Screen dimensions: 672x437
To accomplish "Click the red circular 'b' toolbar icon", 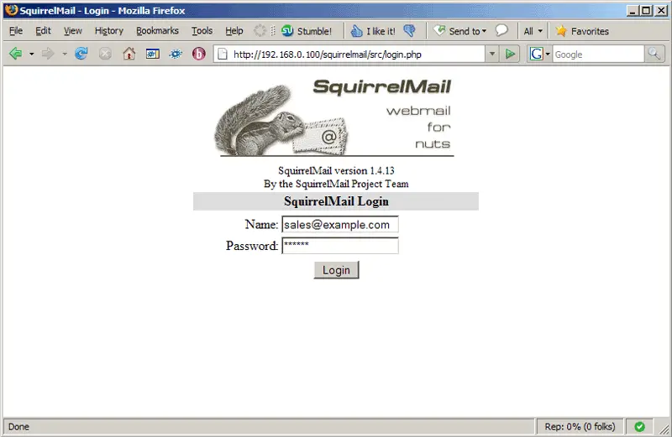I will coord(198,54).
